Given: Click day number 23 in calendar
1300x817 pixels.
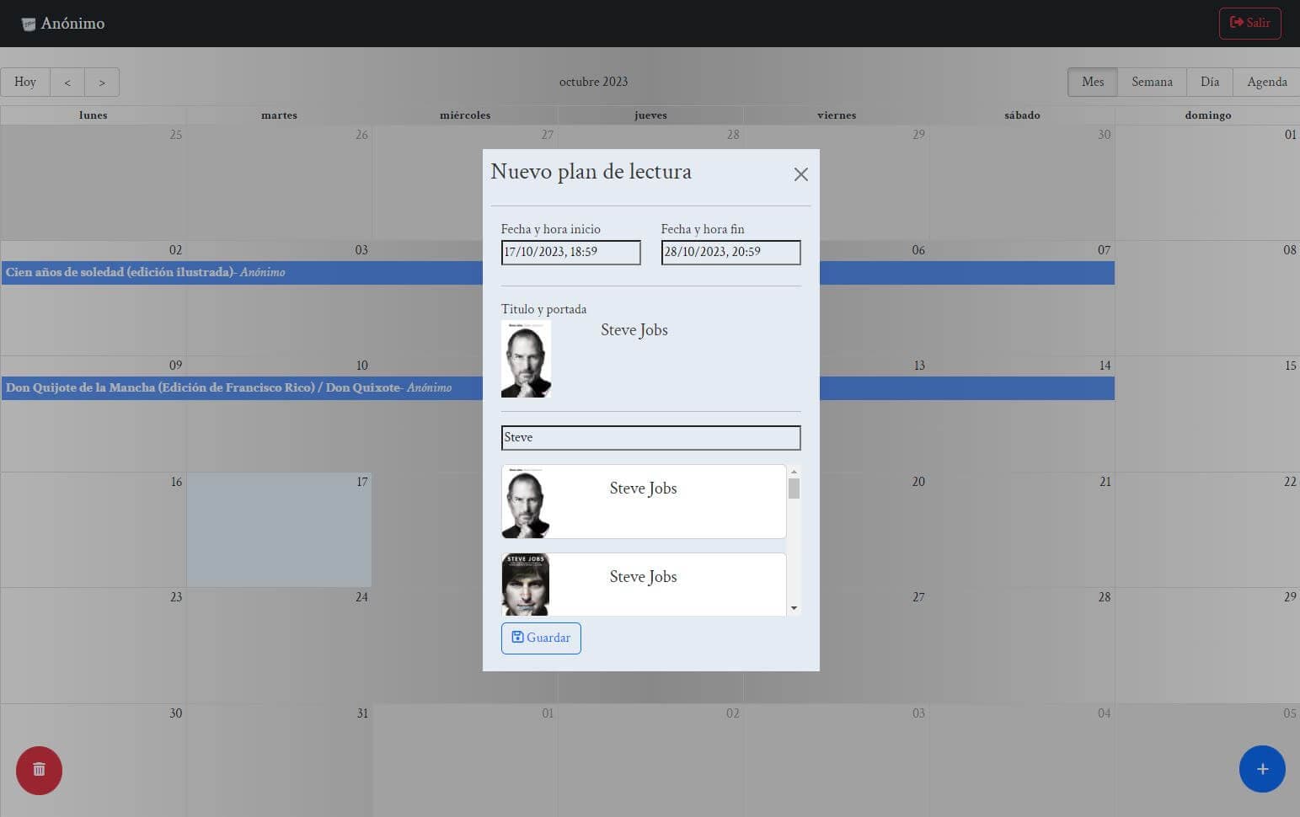Looking at the screenshot, I should pyautogui.click(x=176, y=597).
